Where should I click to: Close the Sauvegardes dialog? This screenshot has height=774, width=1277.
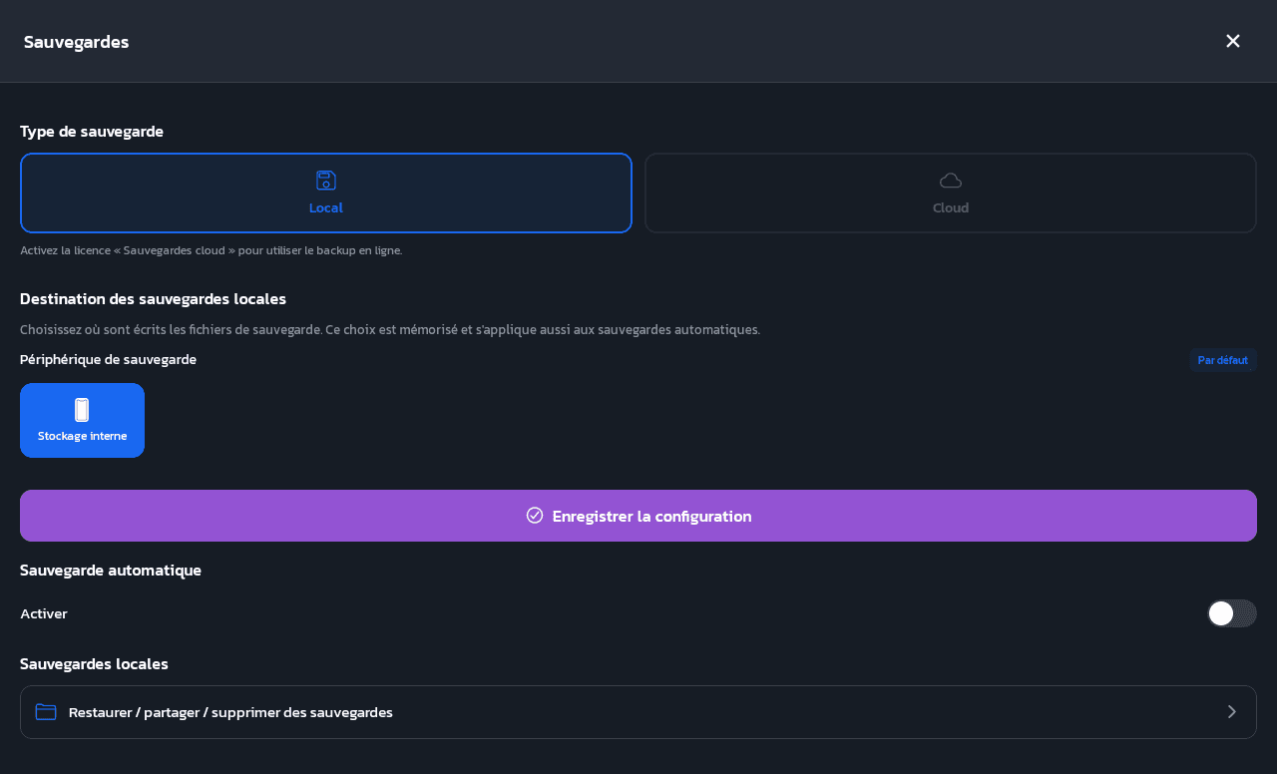pyautogui.click(x=1233, y=41)
